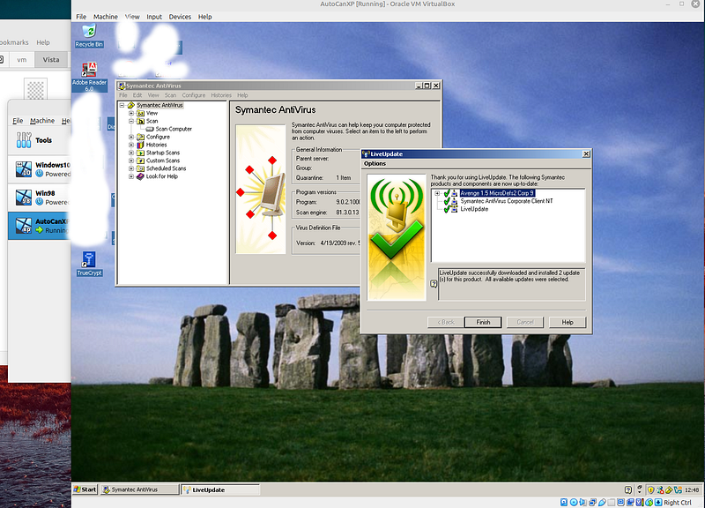Open the Scan menu in Symantec AntiVirus
The height and width of the screenshot is (508, 705).
click(170, 95)
